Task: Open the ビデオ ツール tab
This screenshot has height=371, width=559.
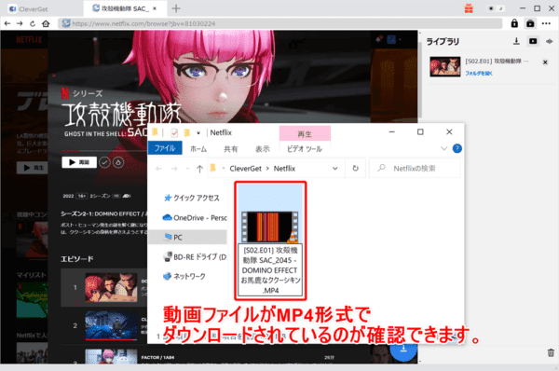Action: (305, 149)
